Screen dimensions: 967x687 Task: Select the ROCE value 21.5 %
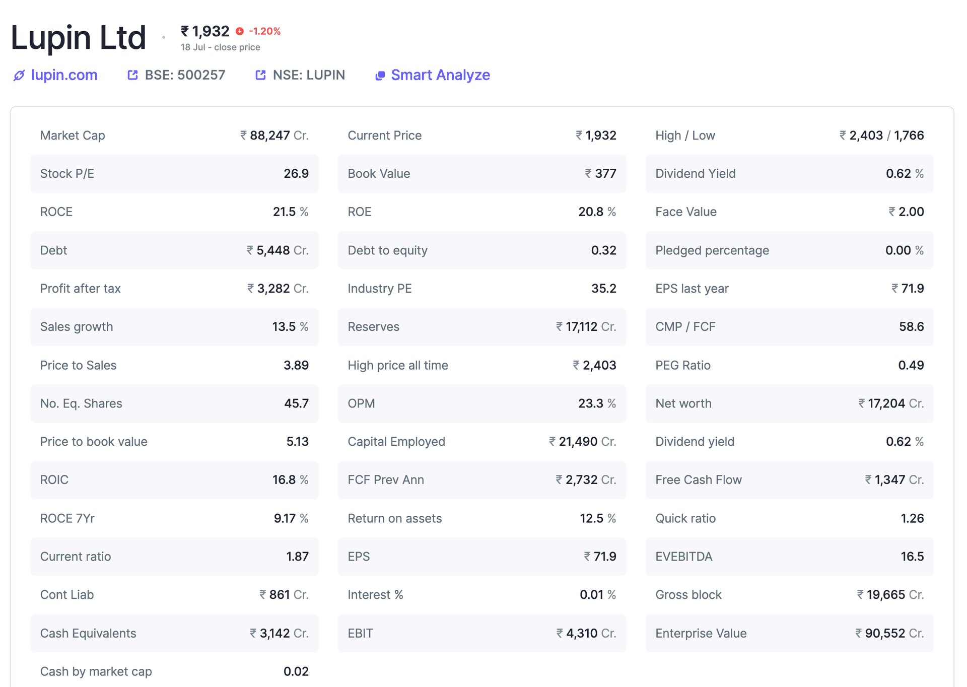pos(291,212)
